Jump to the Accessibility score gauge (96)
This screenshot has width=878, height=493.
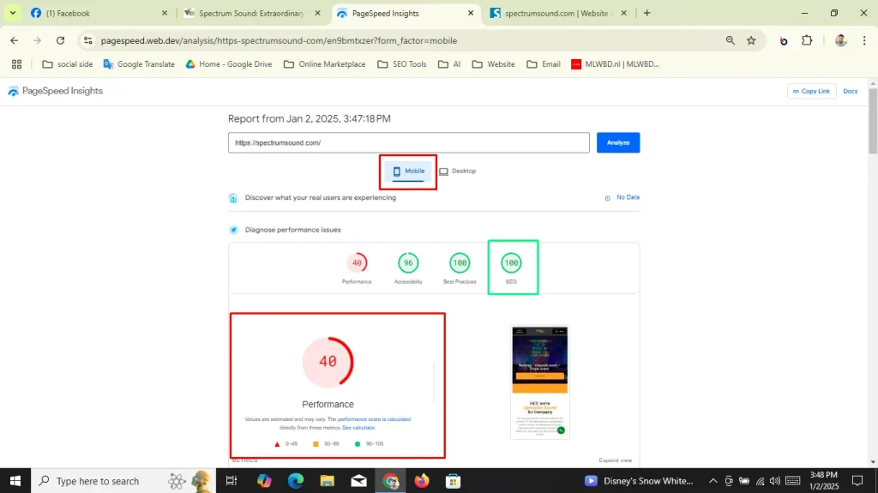click(408, 263)
